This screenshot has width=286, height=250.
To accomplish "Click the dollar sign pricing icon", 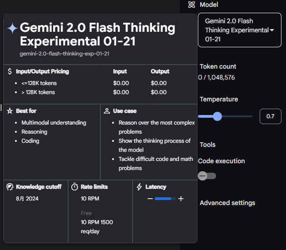I will pyautogui.click(x=10, y=71).
